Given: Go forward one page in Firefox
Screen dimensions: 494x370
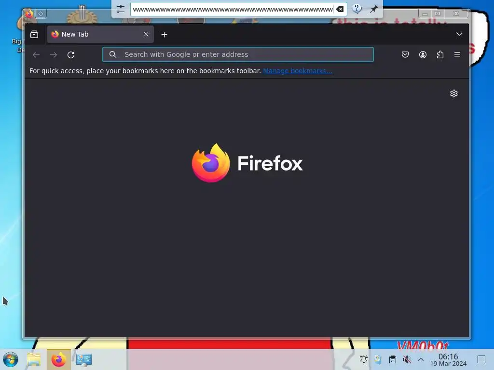Looking at the screenshot, I should click(x=54, y=55).
